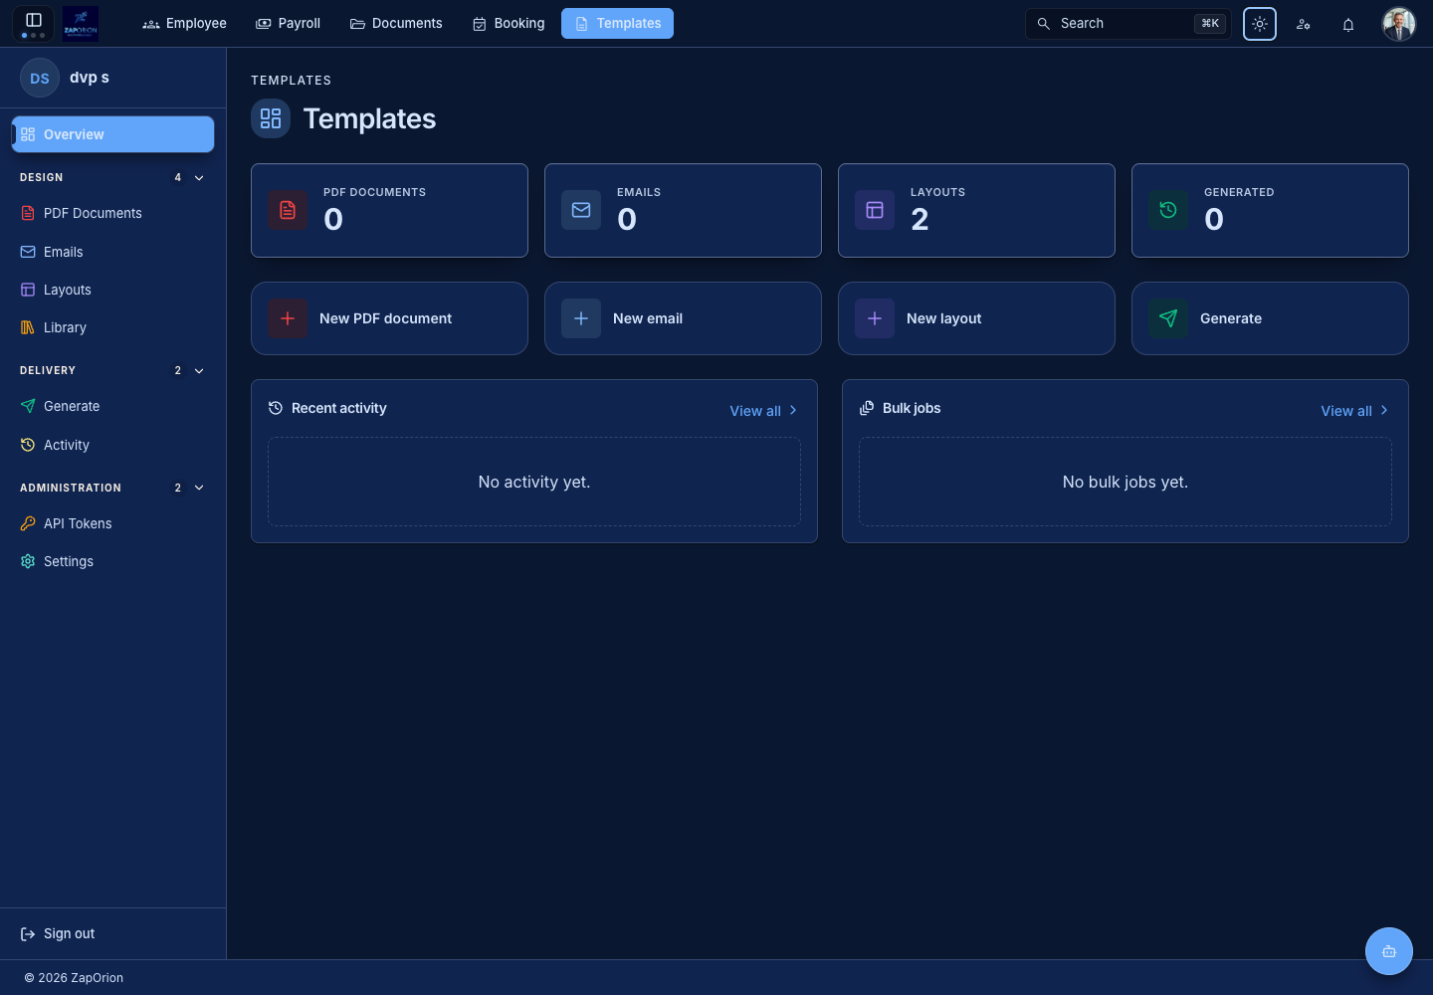Open user settings icon in header
Image resolution: width=1433 pixels, height=995 pixels.
coord(1304,24)
